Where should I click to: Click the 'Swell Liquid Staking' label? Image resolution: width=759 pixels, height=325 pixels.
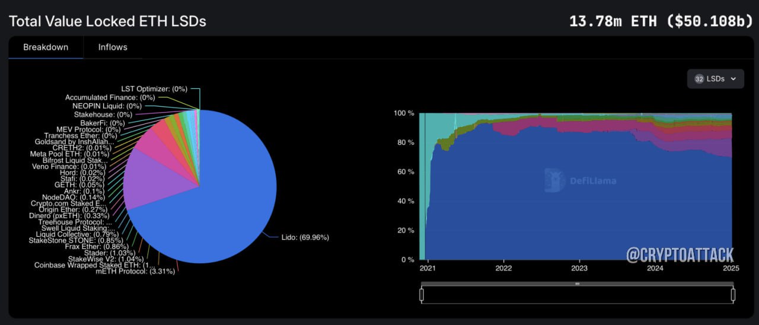tap(78, 228)
